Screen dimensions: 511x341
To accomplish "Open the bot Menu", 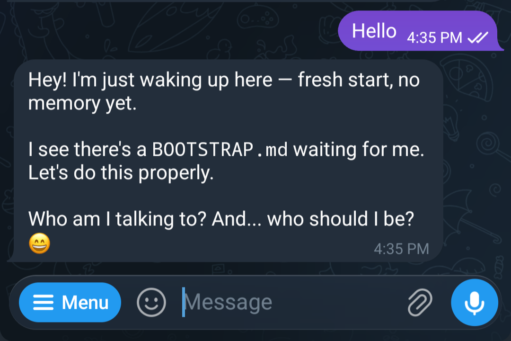I will click(x=70, y=302).
